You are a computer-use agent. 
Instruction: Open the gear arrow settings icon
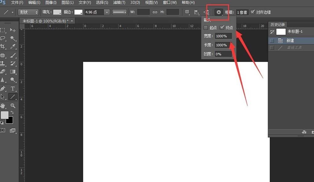point(219,12)
